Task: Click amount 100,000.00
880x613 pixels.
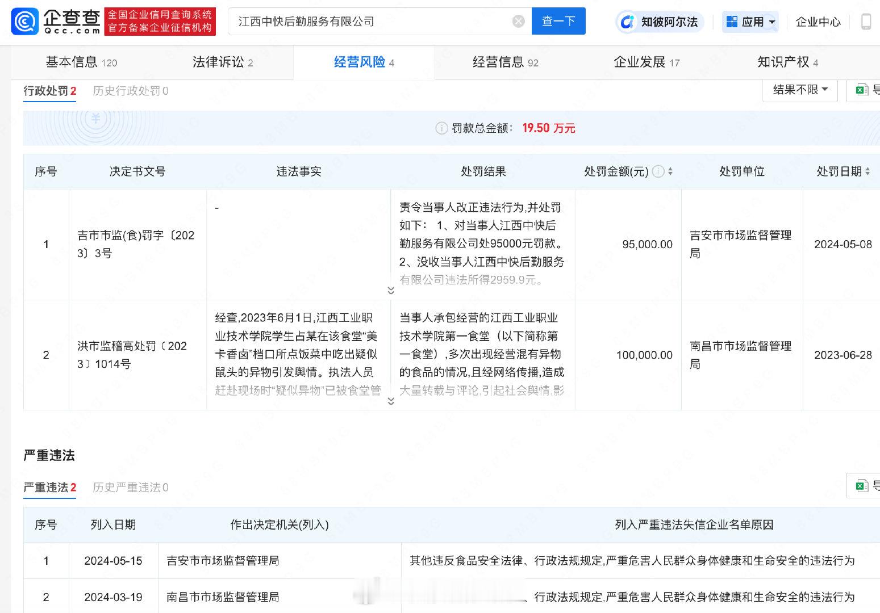Action: tap(644, 355)
